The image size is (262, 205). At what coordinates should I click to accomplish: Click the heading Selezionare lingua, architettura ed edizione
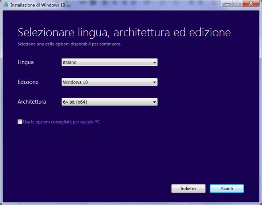(124, 32)
